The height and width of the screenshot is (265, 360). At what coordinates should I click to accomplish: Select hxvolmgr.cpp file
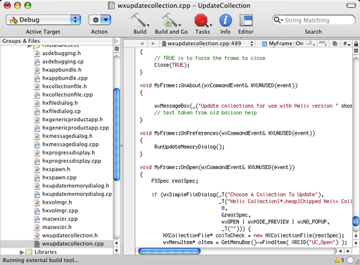click(x=60, y=211)
